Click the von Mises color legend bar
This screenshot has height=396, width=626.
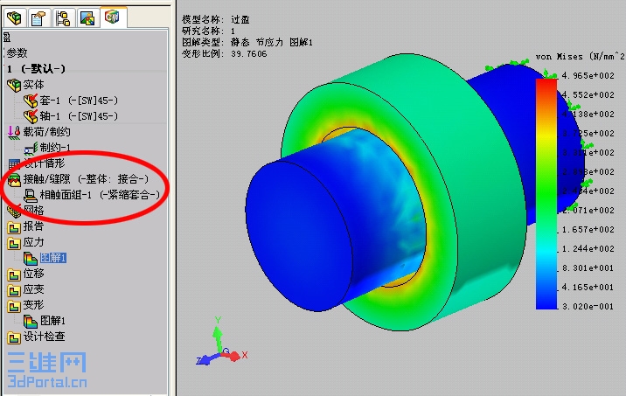(546, 194)
